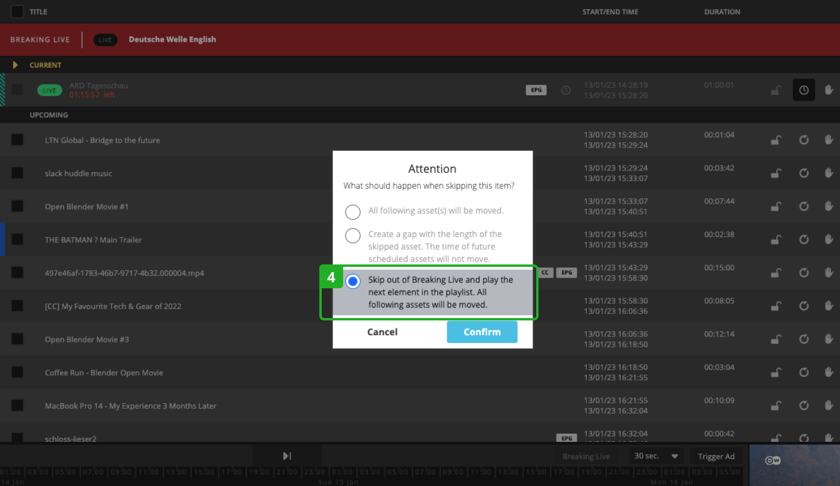Click hand icon for Open Blender Movie #1
The height and width of the screenshot is (486, 840).
[829, 207]
